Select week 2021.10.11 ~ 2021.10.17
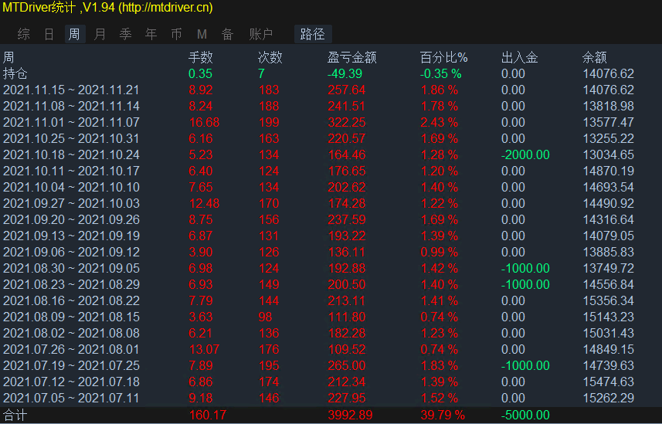Screen dimensions: 662x424 pyautogui.click(x=71, y=171)
